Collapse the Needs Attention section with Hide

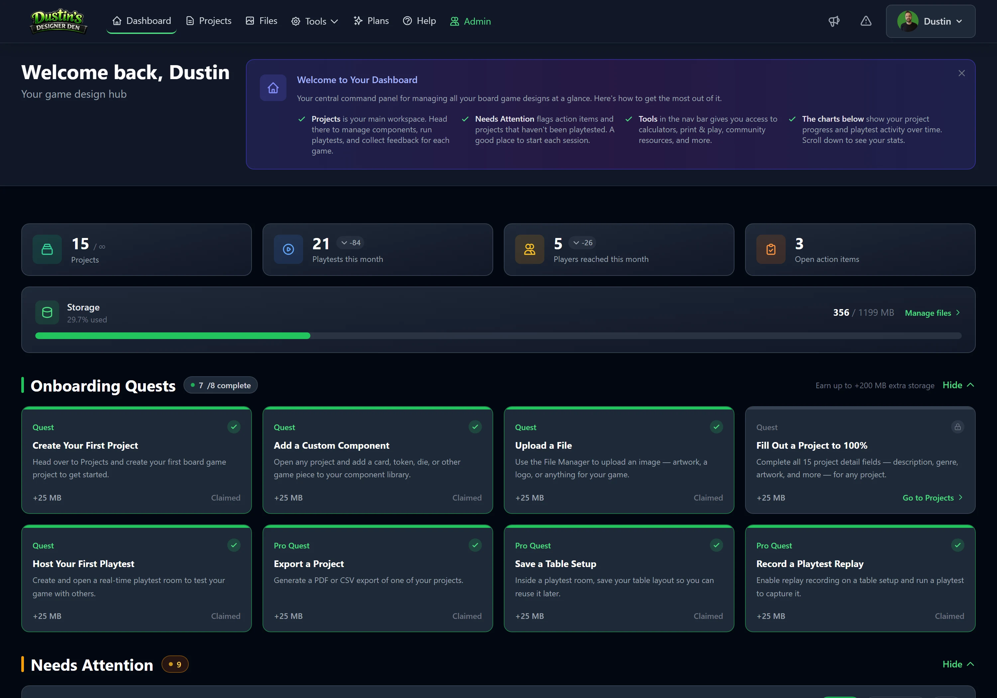pyautogui.click(x=958, y=664)
